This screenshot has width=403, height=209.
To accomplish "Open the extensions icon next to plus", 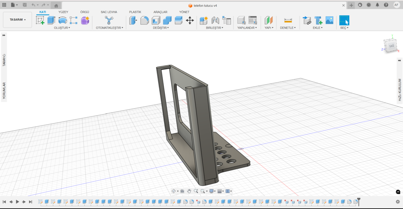I will pos(360,5).
